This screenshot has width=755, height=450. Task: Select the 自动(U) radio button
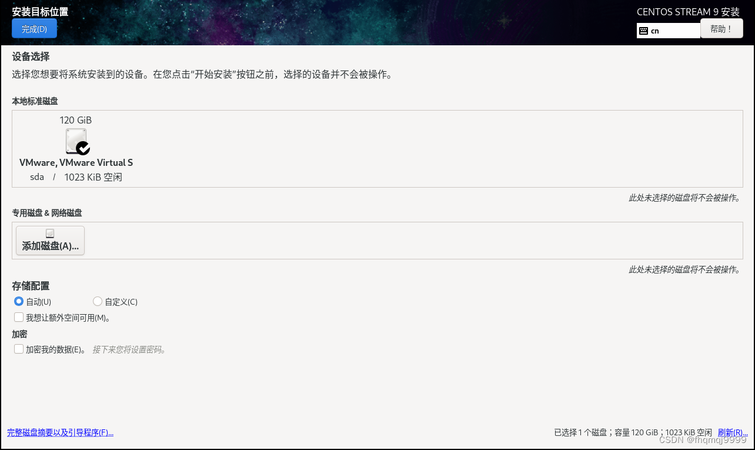pos(19,301)
